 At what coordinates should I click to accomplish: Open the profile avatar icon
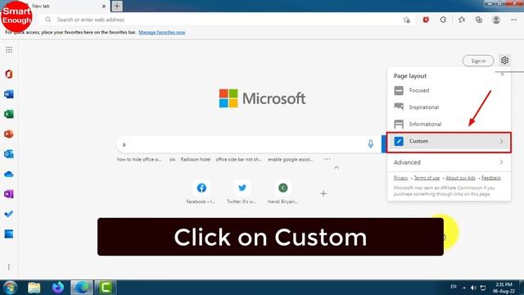[496, 20]
